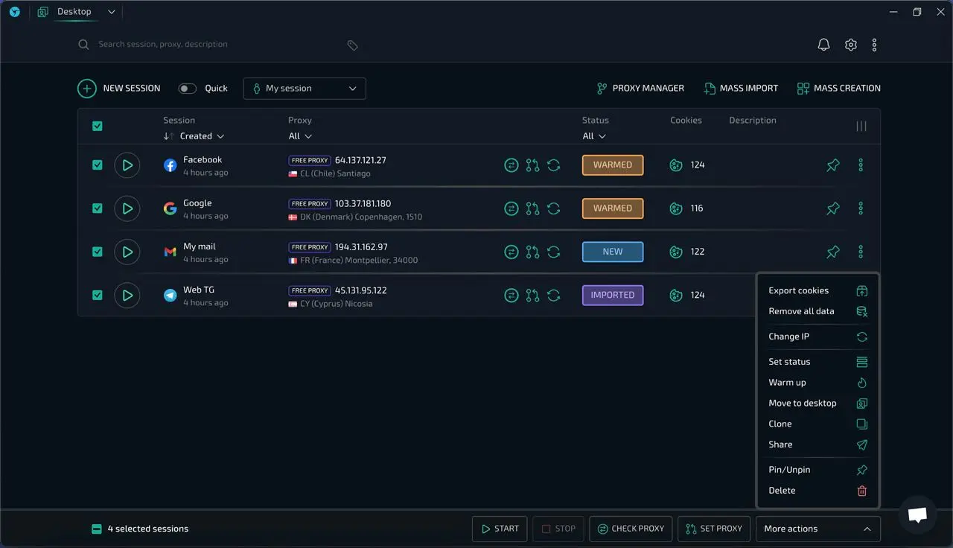The image size is (953, 548).
Task: Refresh IP for the Web TG session
Action: 553,296
